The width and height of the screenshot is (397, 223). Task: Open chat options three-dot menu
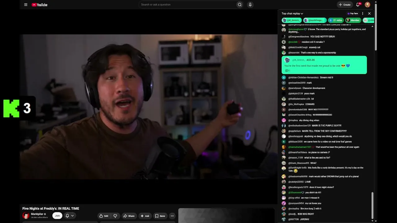pos(363,14)
